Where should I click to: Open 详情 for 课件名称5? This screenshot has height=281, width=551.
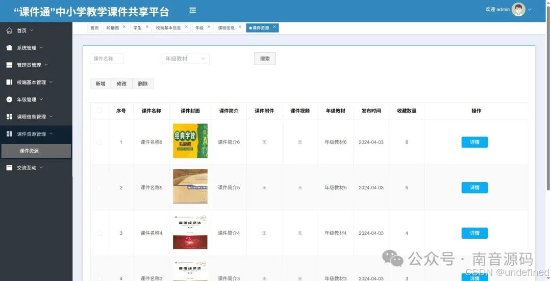coord(474,188)
